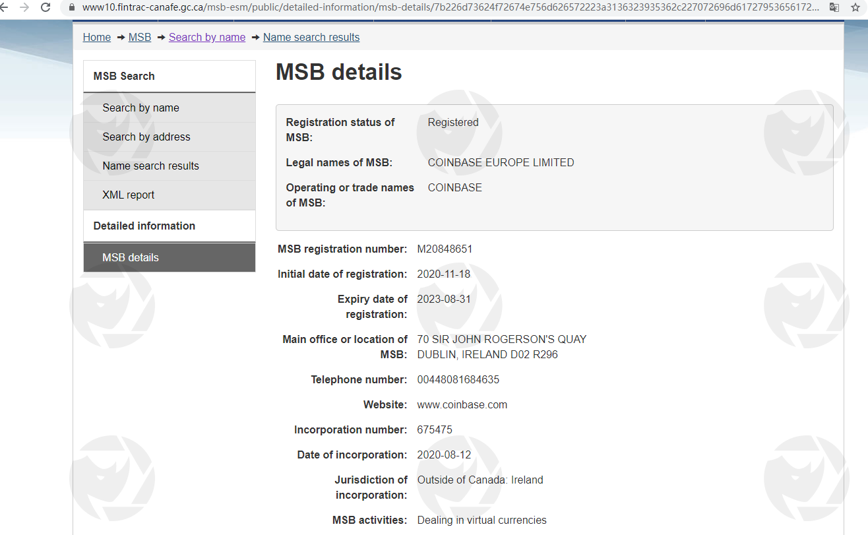Image resolution: width=868 pixels, height=535 pixels.
Task: Reload the page with refresh icon
Action: pos(46,7)
